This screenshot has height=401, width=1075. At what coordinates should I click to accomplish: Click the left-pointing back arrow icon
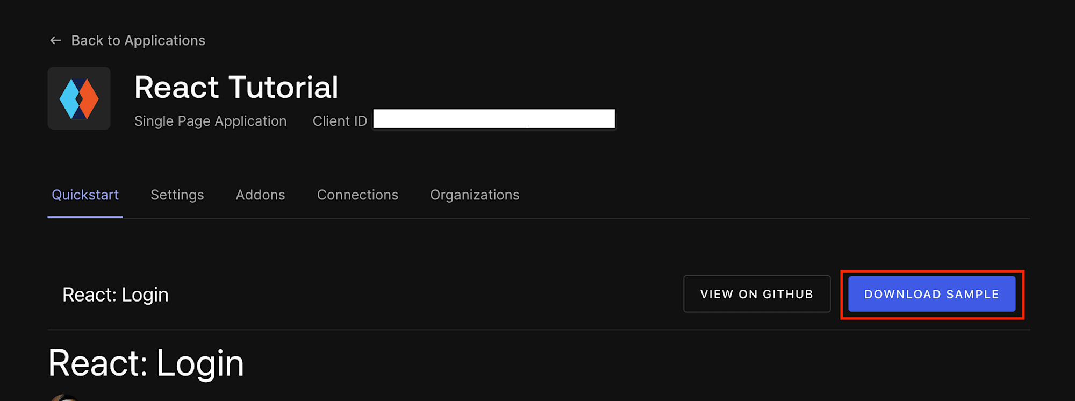[x=55, y=40]
